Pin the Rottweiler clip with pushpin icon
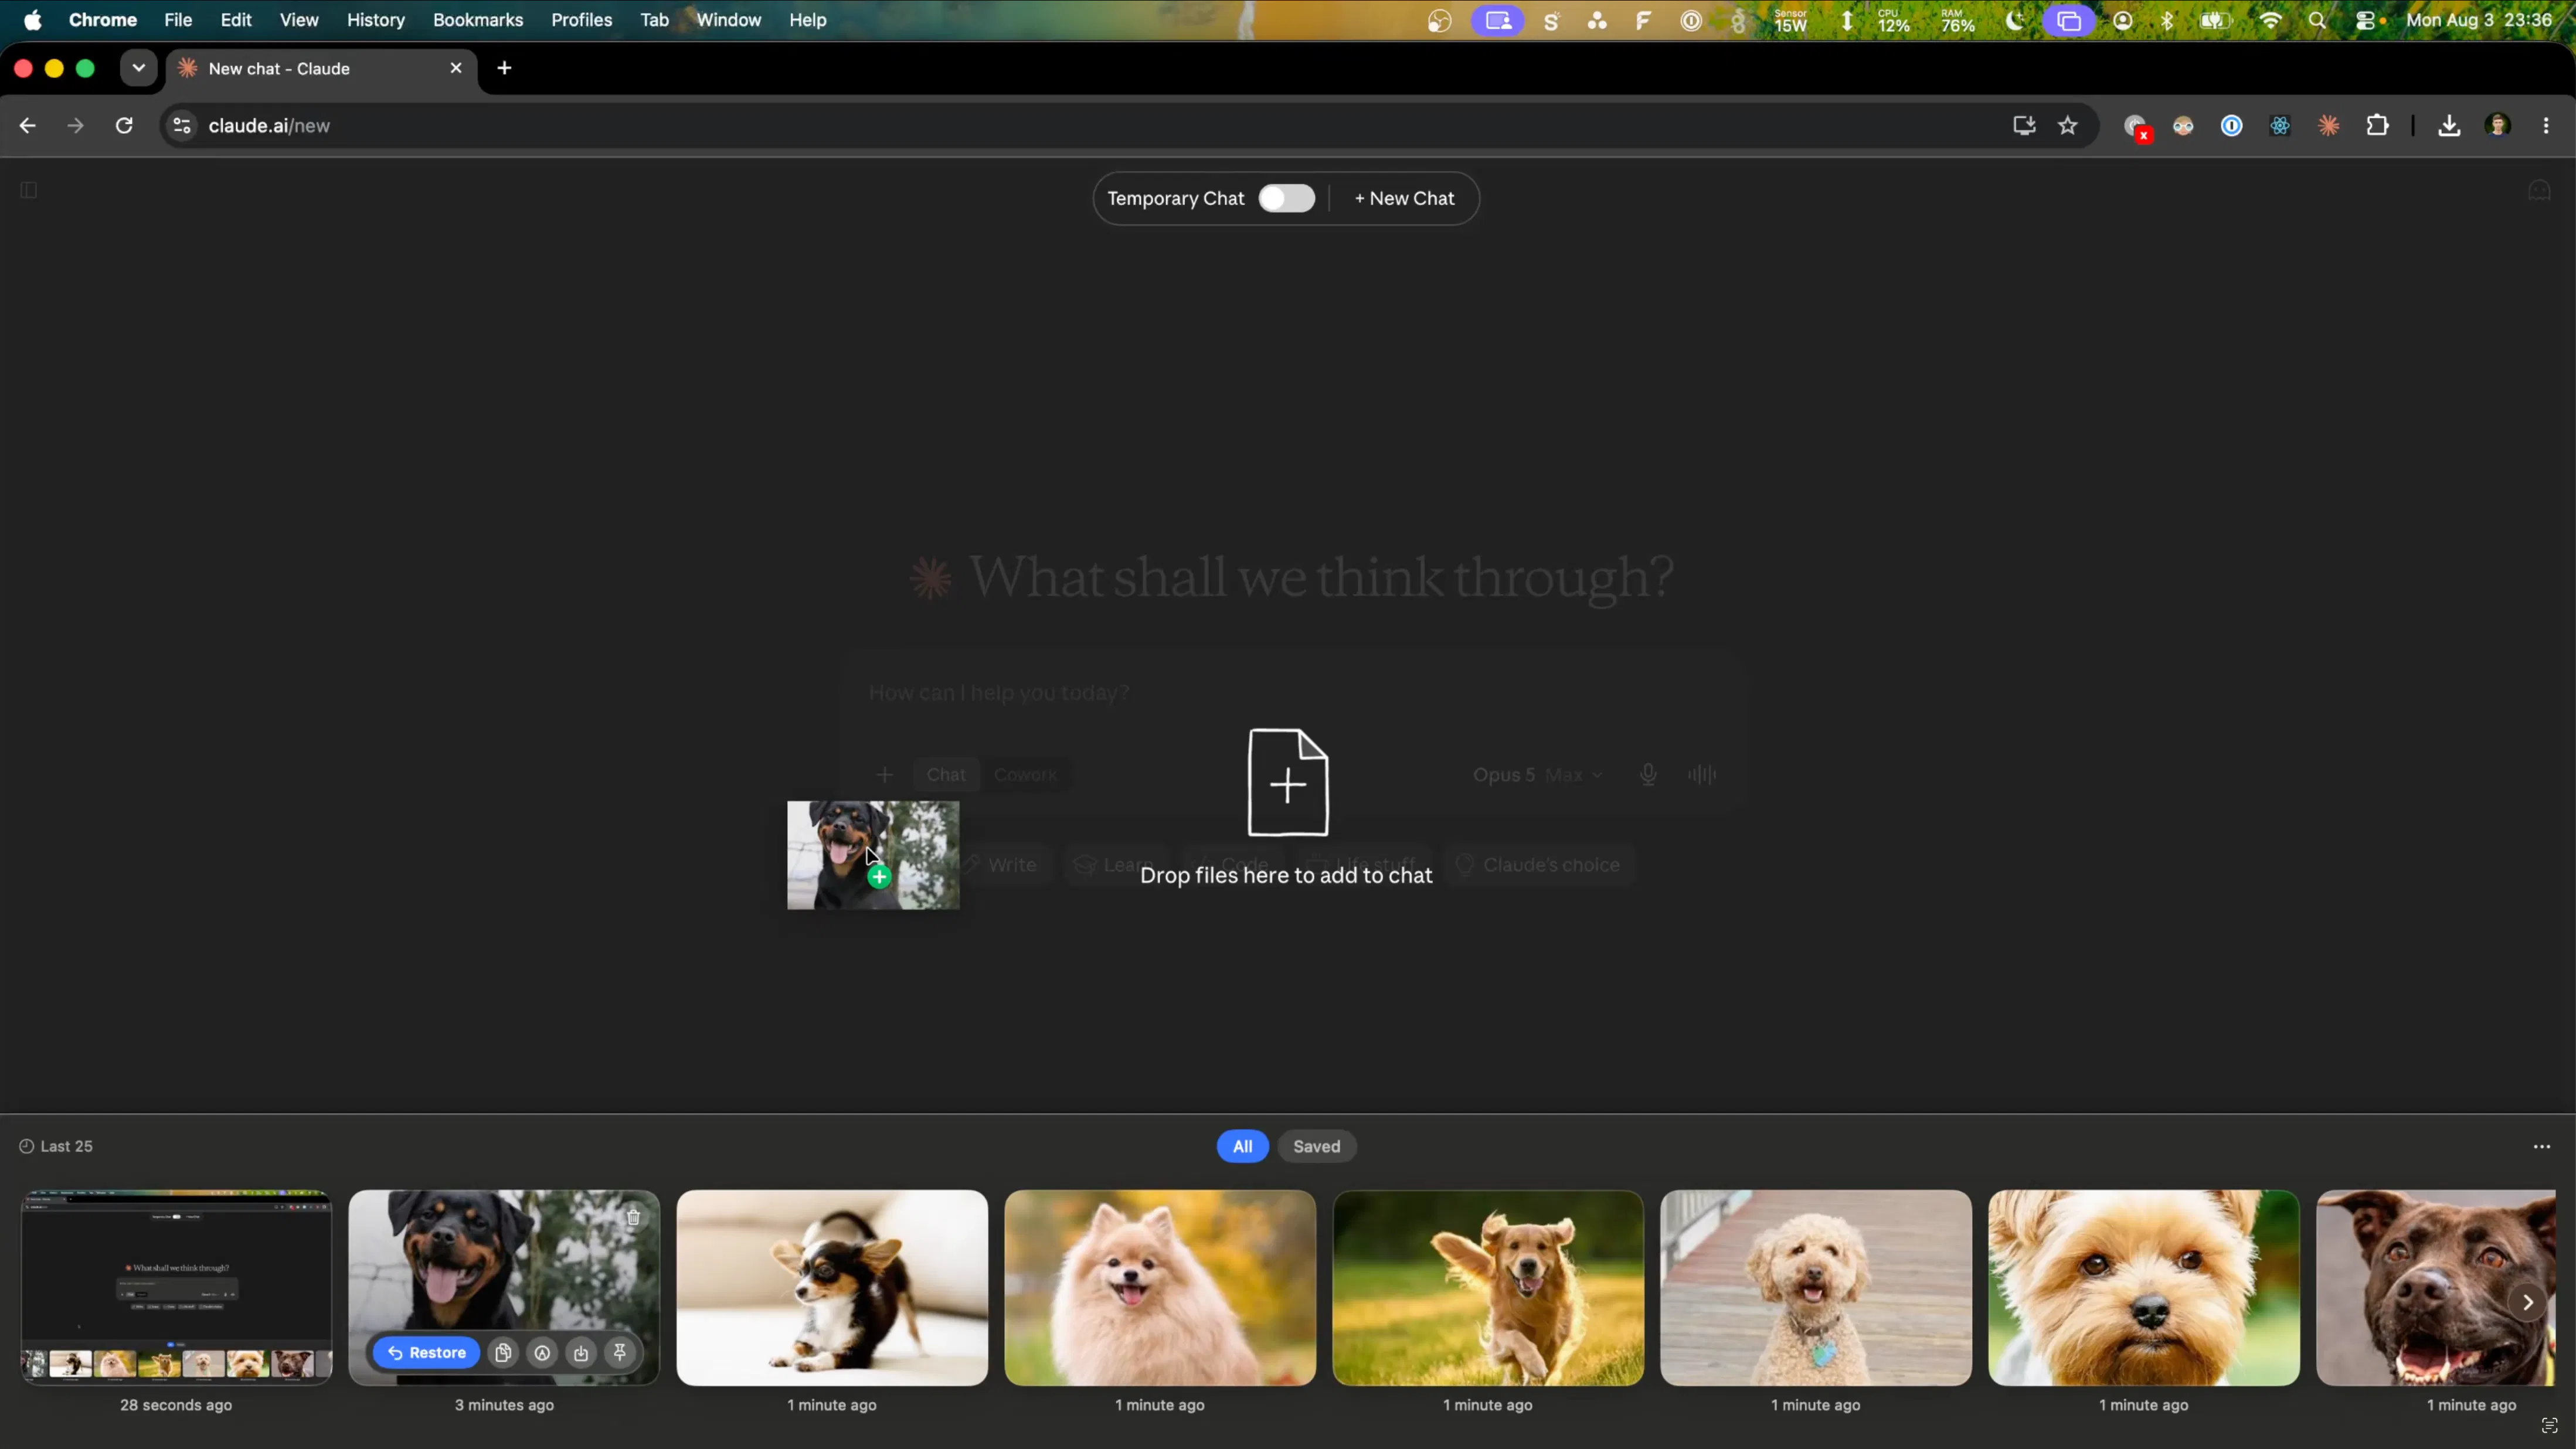 click(620, 1353)
